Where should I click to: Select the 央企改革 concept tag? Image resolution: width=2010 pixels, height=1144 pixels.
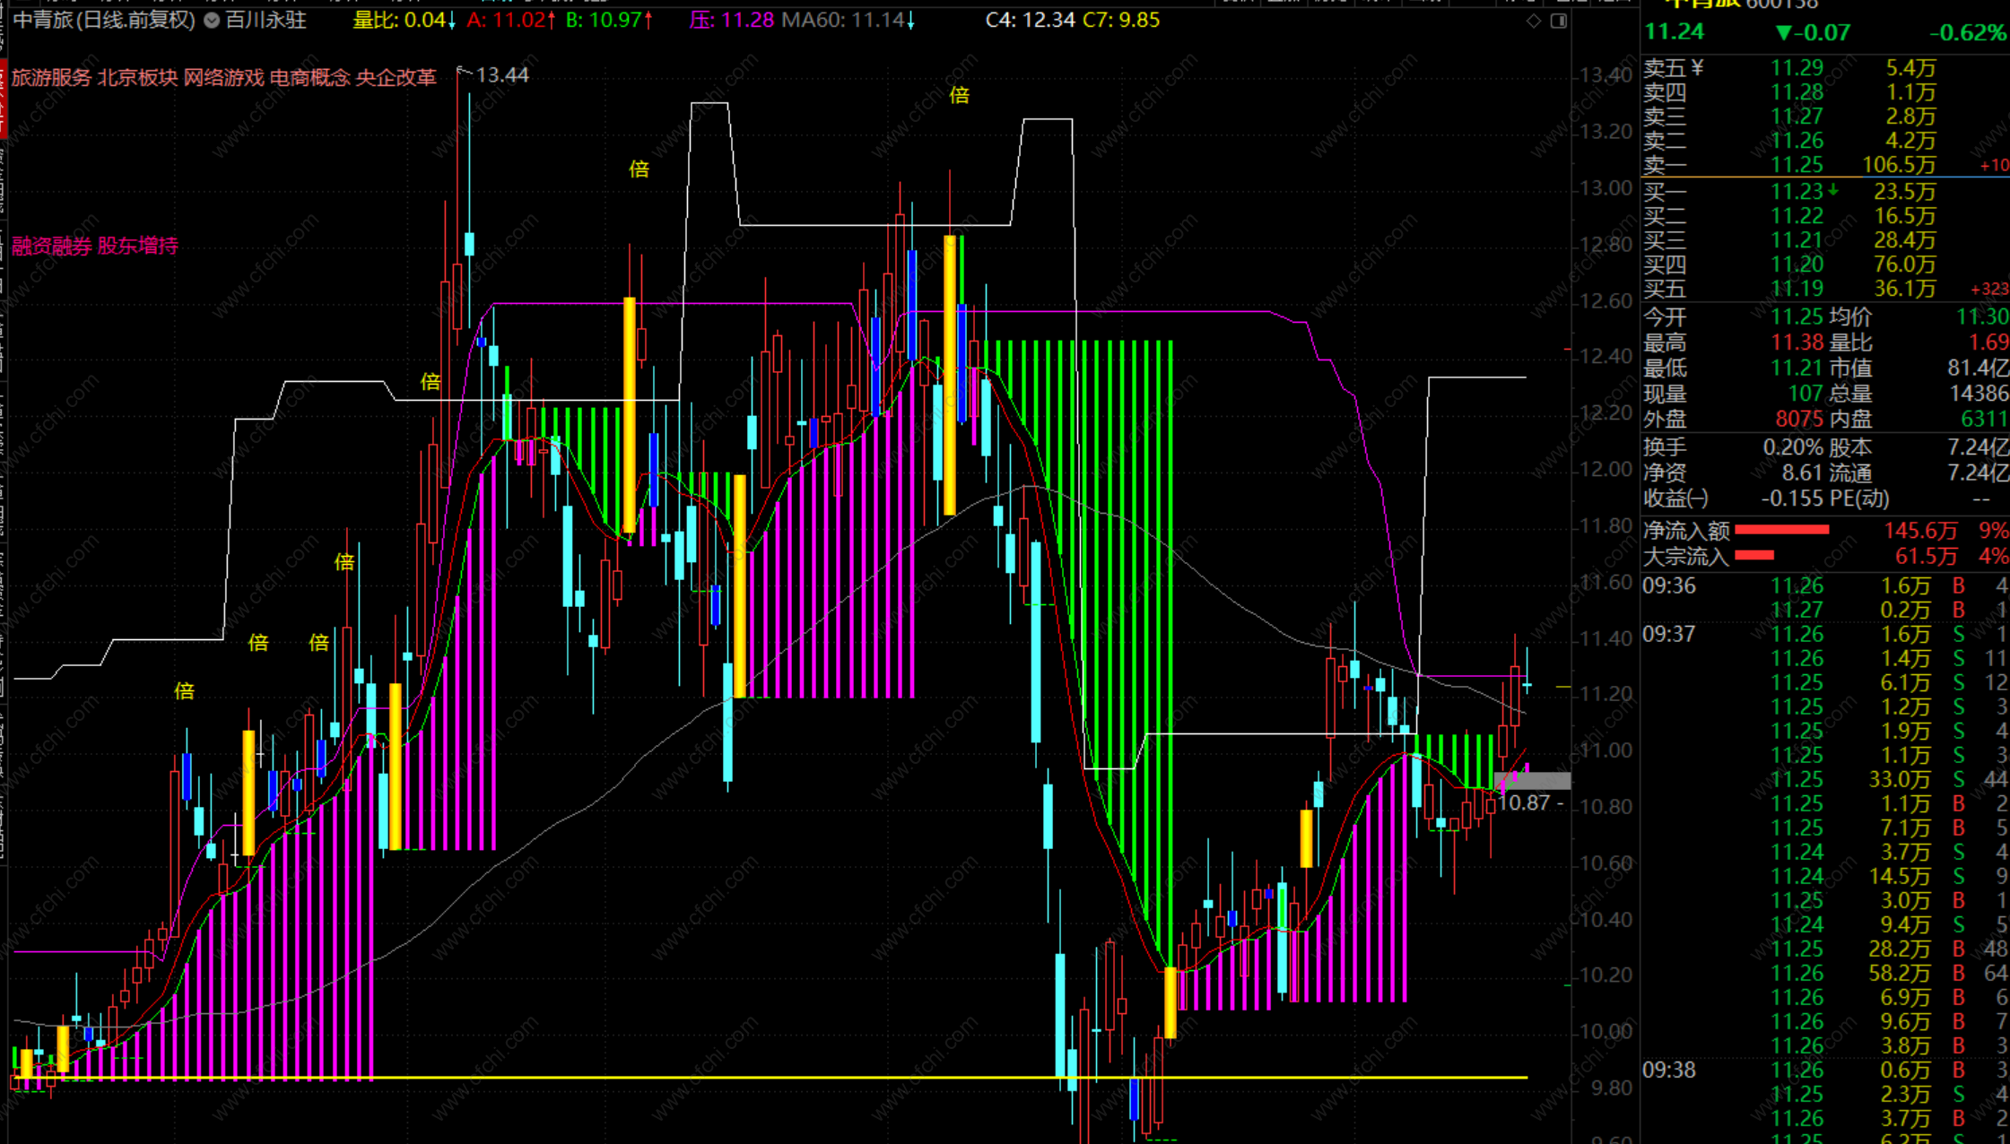click(x=396, y=78)
